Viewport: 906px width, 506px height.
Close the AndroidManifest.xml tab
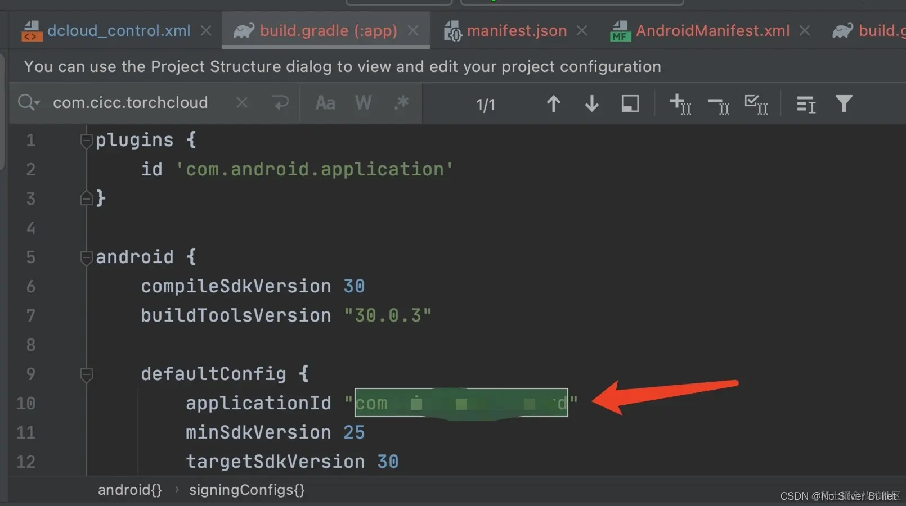[805, 31]
